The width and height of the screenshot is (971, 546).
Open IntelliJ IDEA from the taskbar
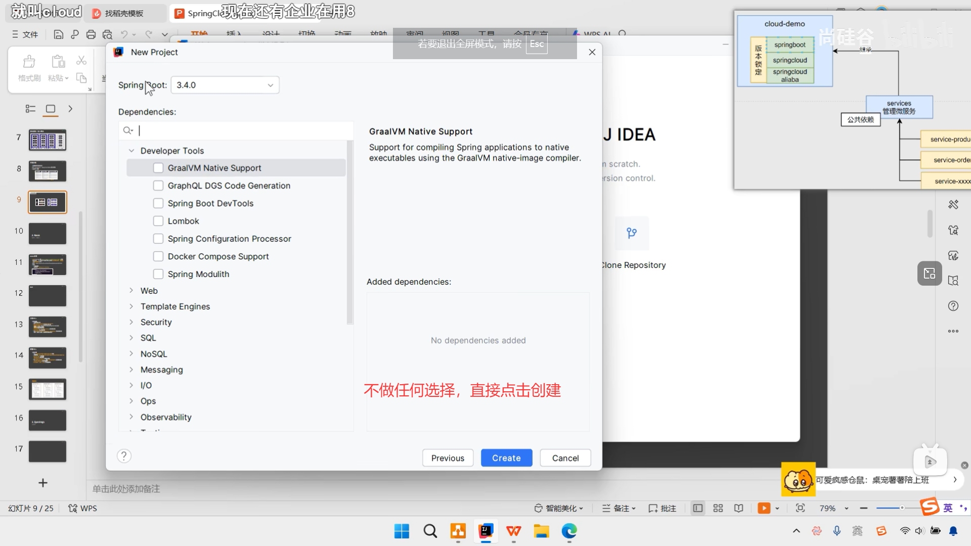(x=486, y=531)
